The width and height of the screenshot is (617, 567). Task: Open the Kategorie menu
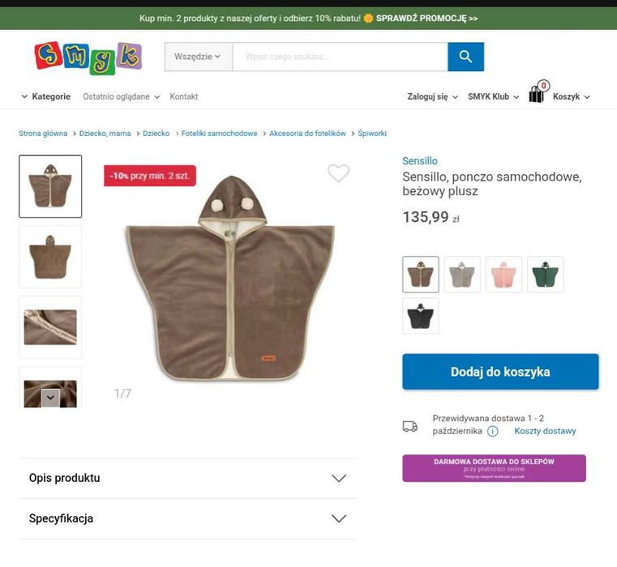pyautogui.click(x=45, y=96)
